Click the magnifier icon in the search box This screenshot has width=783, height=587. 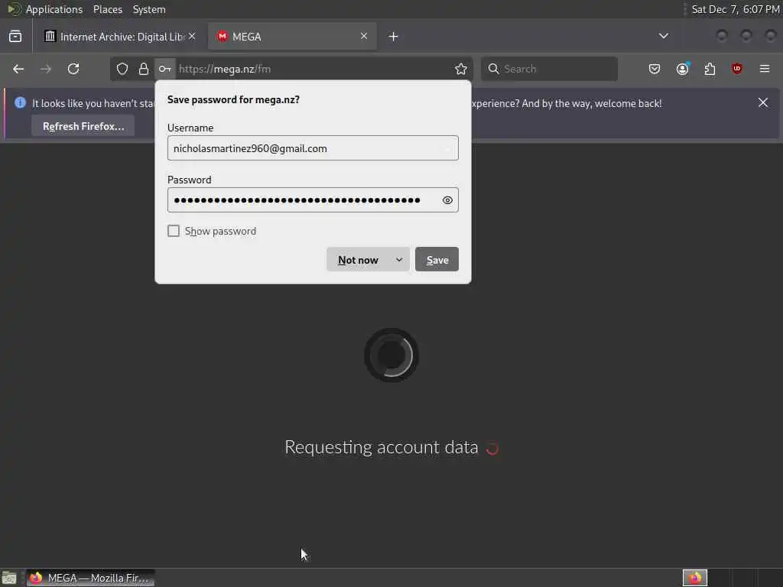point(493,69)
